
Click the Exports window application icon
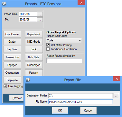[4, 4]
